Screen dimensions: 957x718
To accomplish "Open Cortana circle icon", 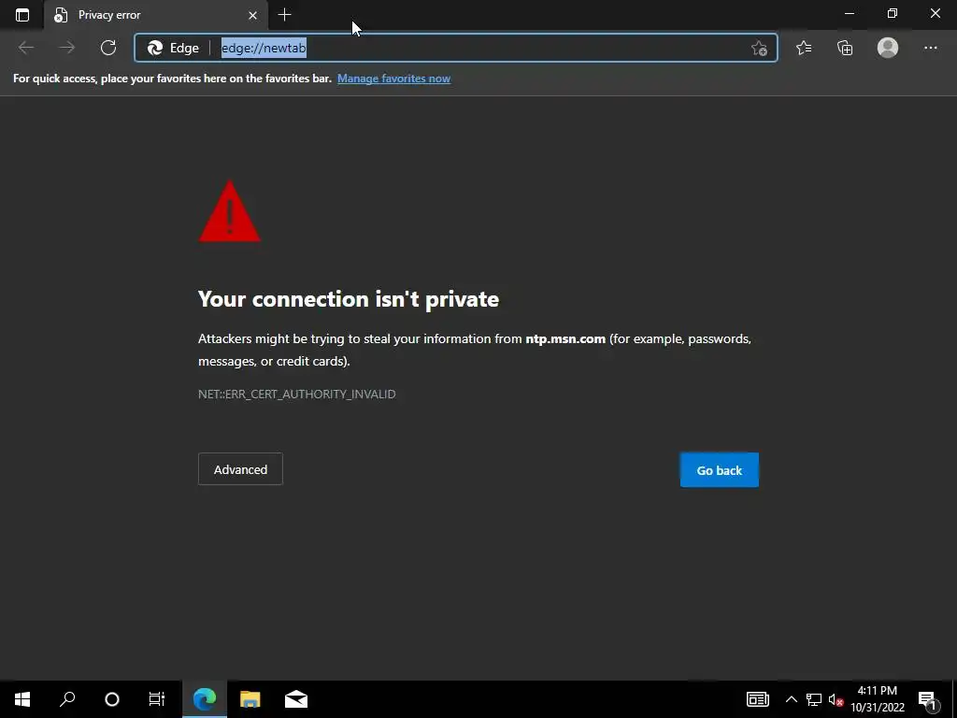I will click(x=112, y=699).
